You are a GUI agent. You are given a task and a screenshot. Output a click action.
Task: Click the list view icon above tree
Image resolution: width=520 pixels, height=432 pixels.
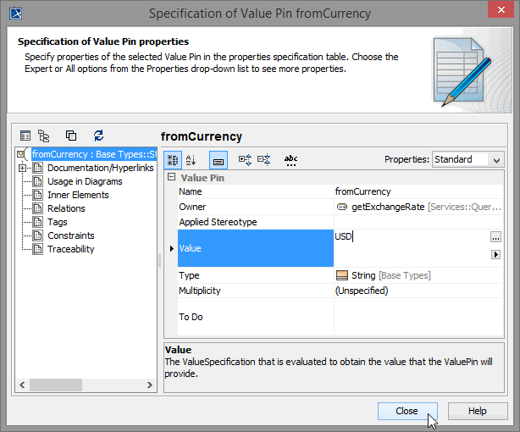coord(25,136)
